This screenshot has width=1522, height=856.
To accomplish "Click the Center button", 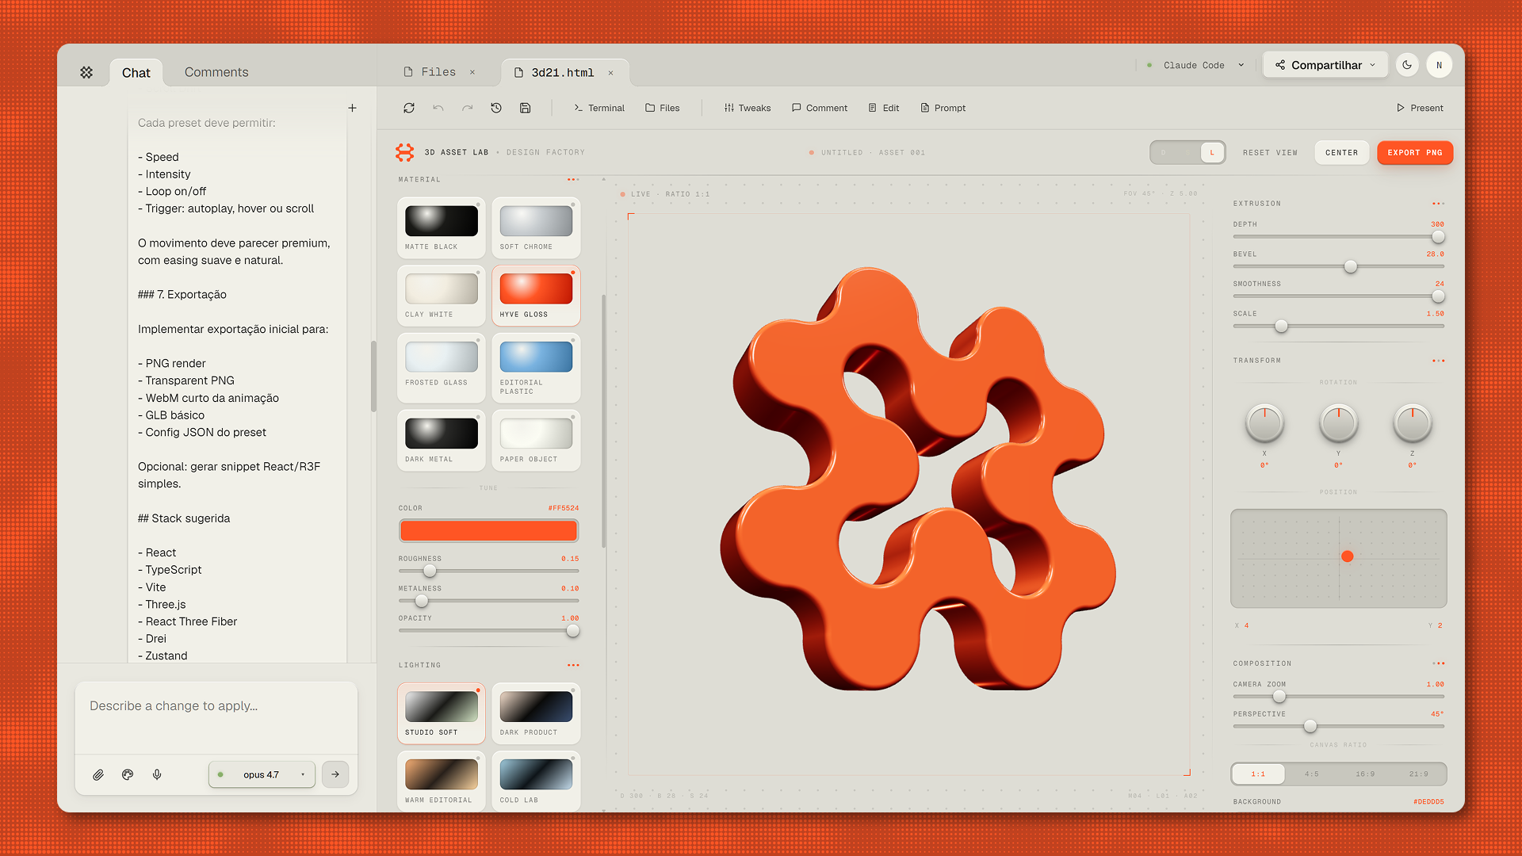I will coord(1341,152).
